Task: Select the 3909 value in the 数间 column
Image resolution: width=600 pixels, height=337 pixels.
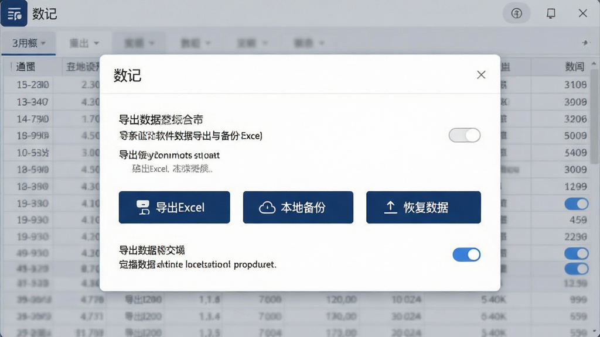Action: pyautogui.click(x=575, y=102)
